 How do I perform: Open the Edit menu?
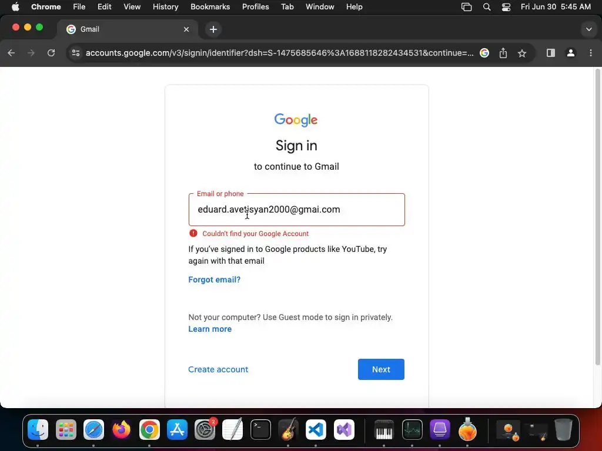tap(104, 6)
